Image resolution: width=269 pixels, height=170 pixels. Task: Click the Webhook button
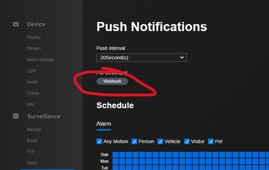pos(112,81)
